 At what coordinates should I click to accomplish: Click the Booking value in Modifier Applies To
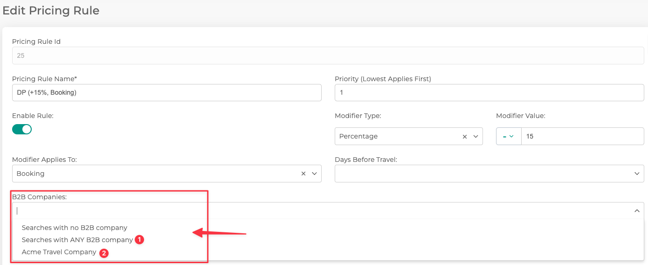tap(31, 174)
